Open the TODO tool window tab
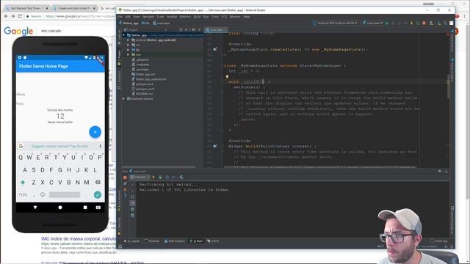470x264 pixels. pos(213,241)
